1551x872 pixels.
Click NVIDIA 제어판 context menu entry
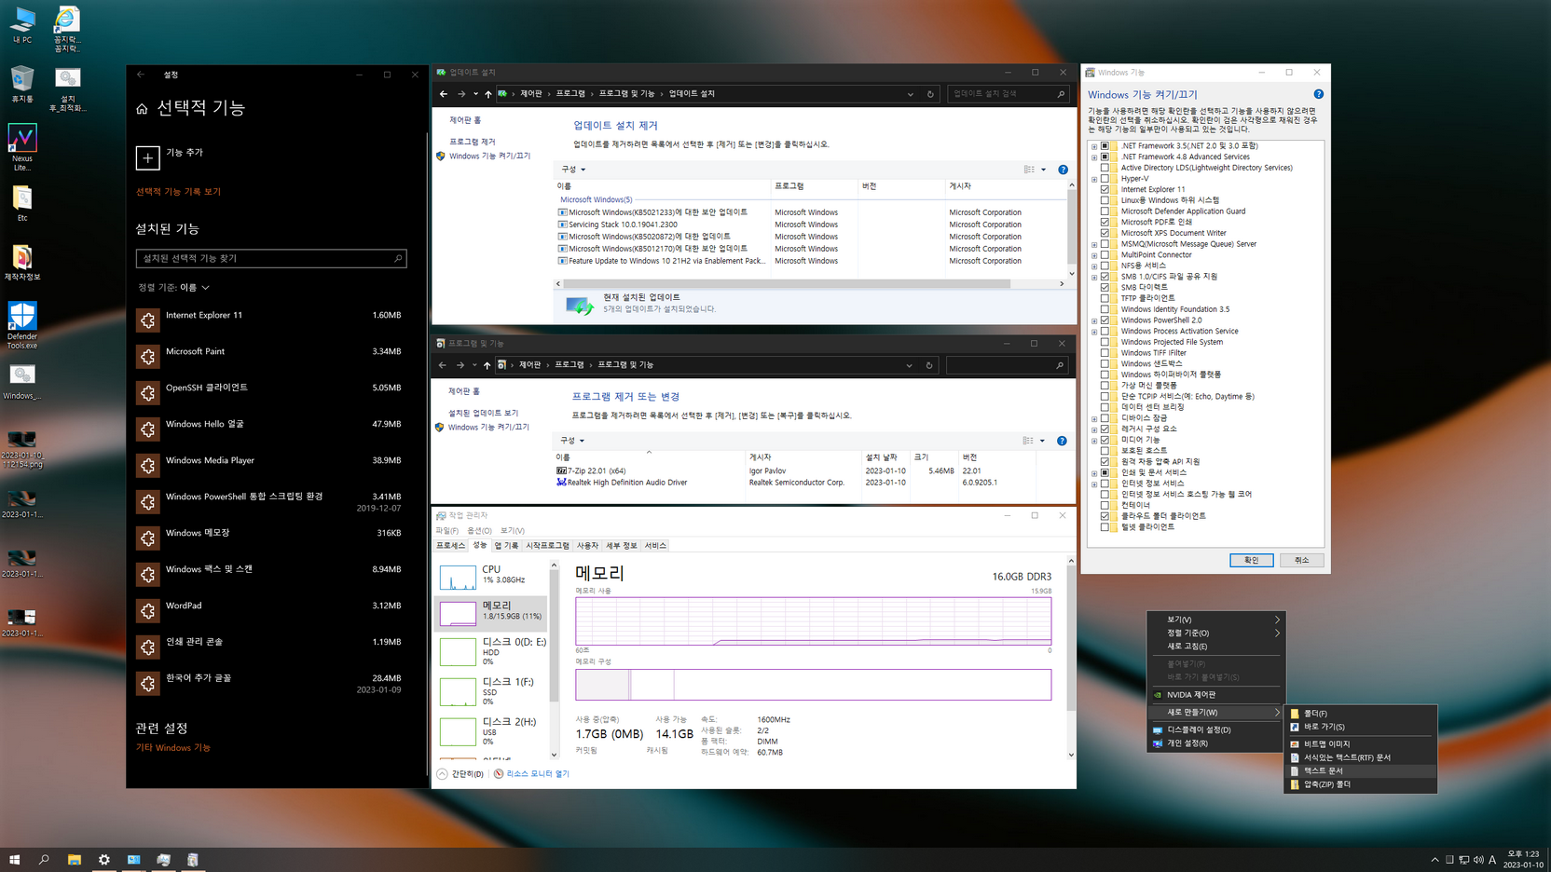tap(1217, 695)
